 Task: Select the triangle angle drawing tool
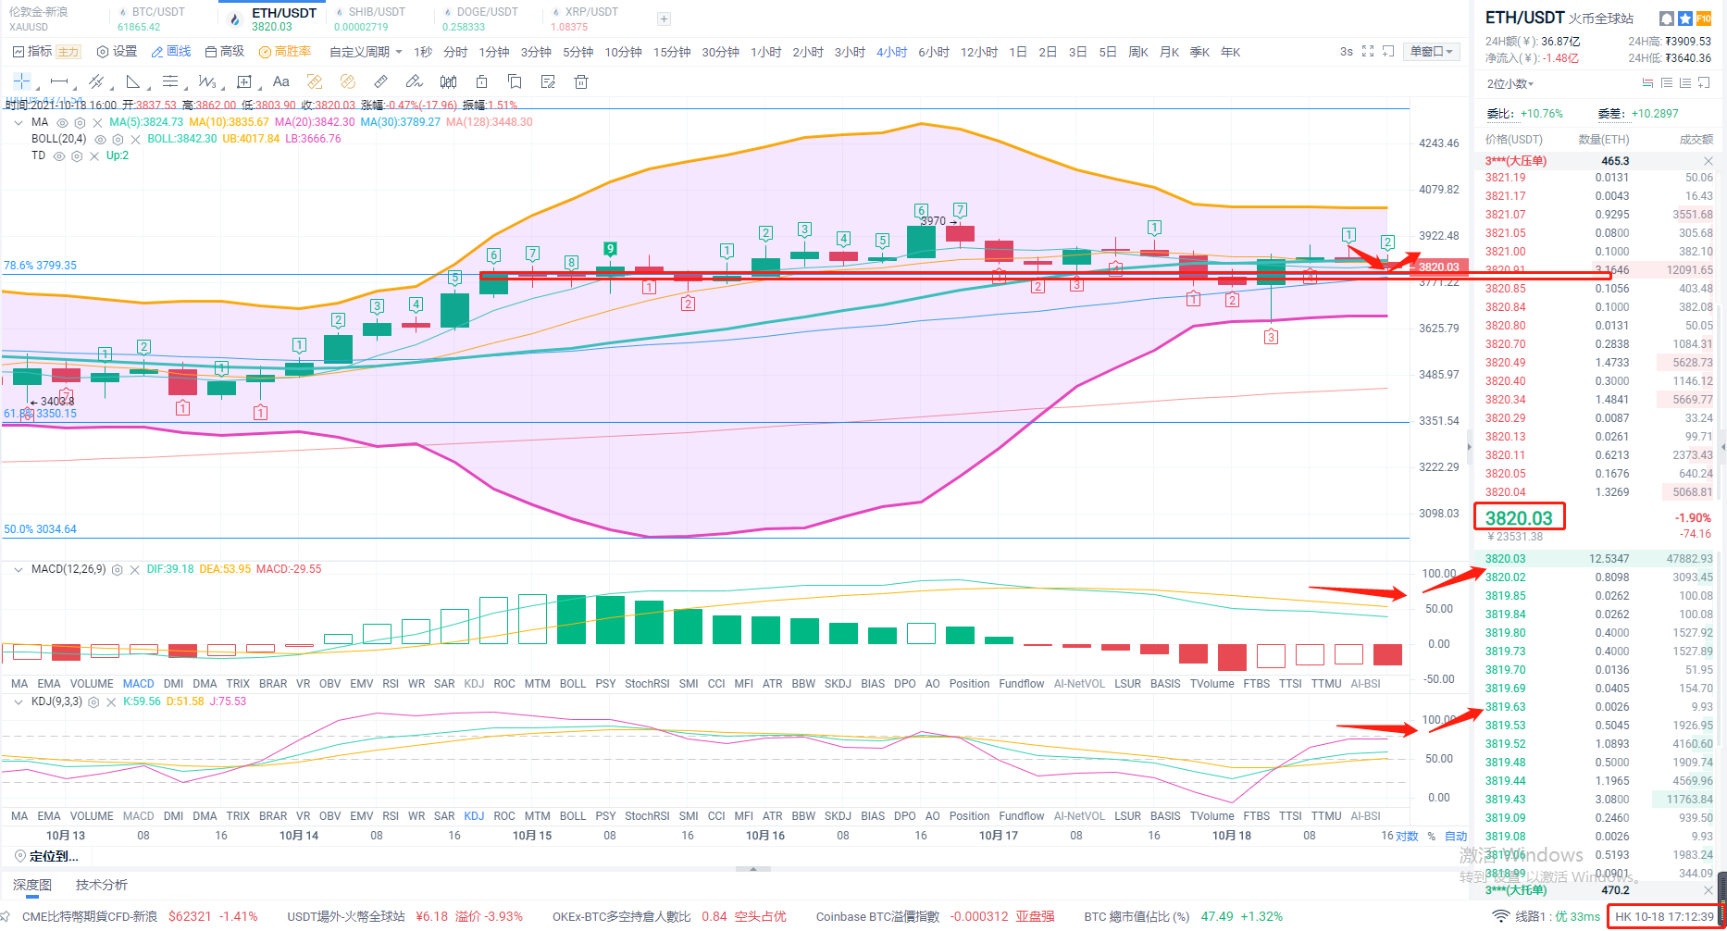(x=133, y=81)
